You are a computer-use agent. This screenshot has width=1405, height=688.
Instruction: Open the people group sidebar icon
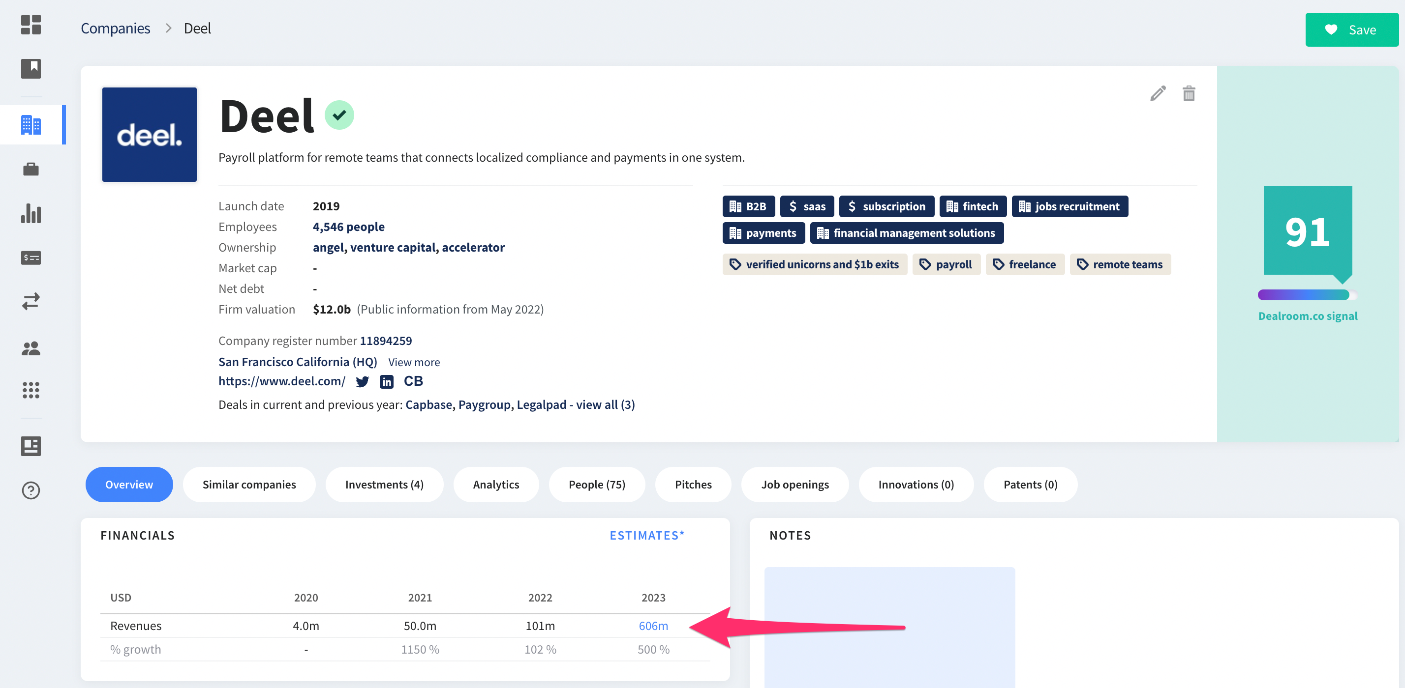(31, 348)
